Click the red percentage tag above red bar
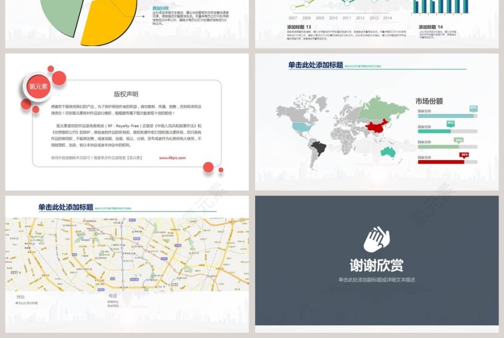 click(464, 155)
